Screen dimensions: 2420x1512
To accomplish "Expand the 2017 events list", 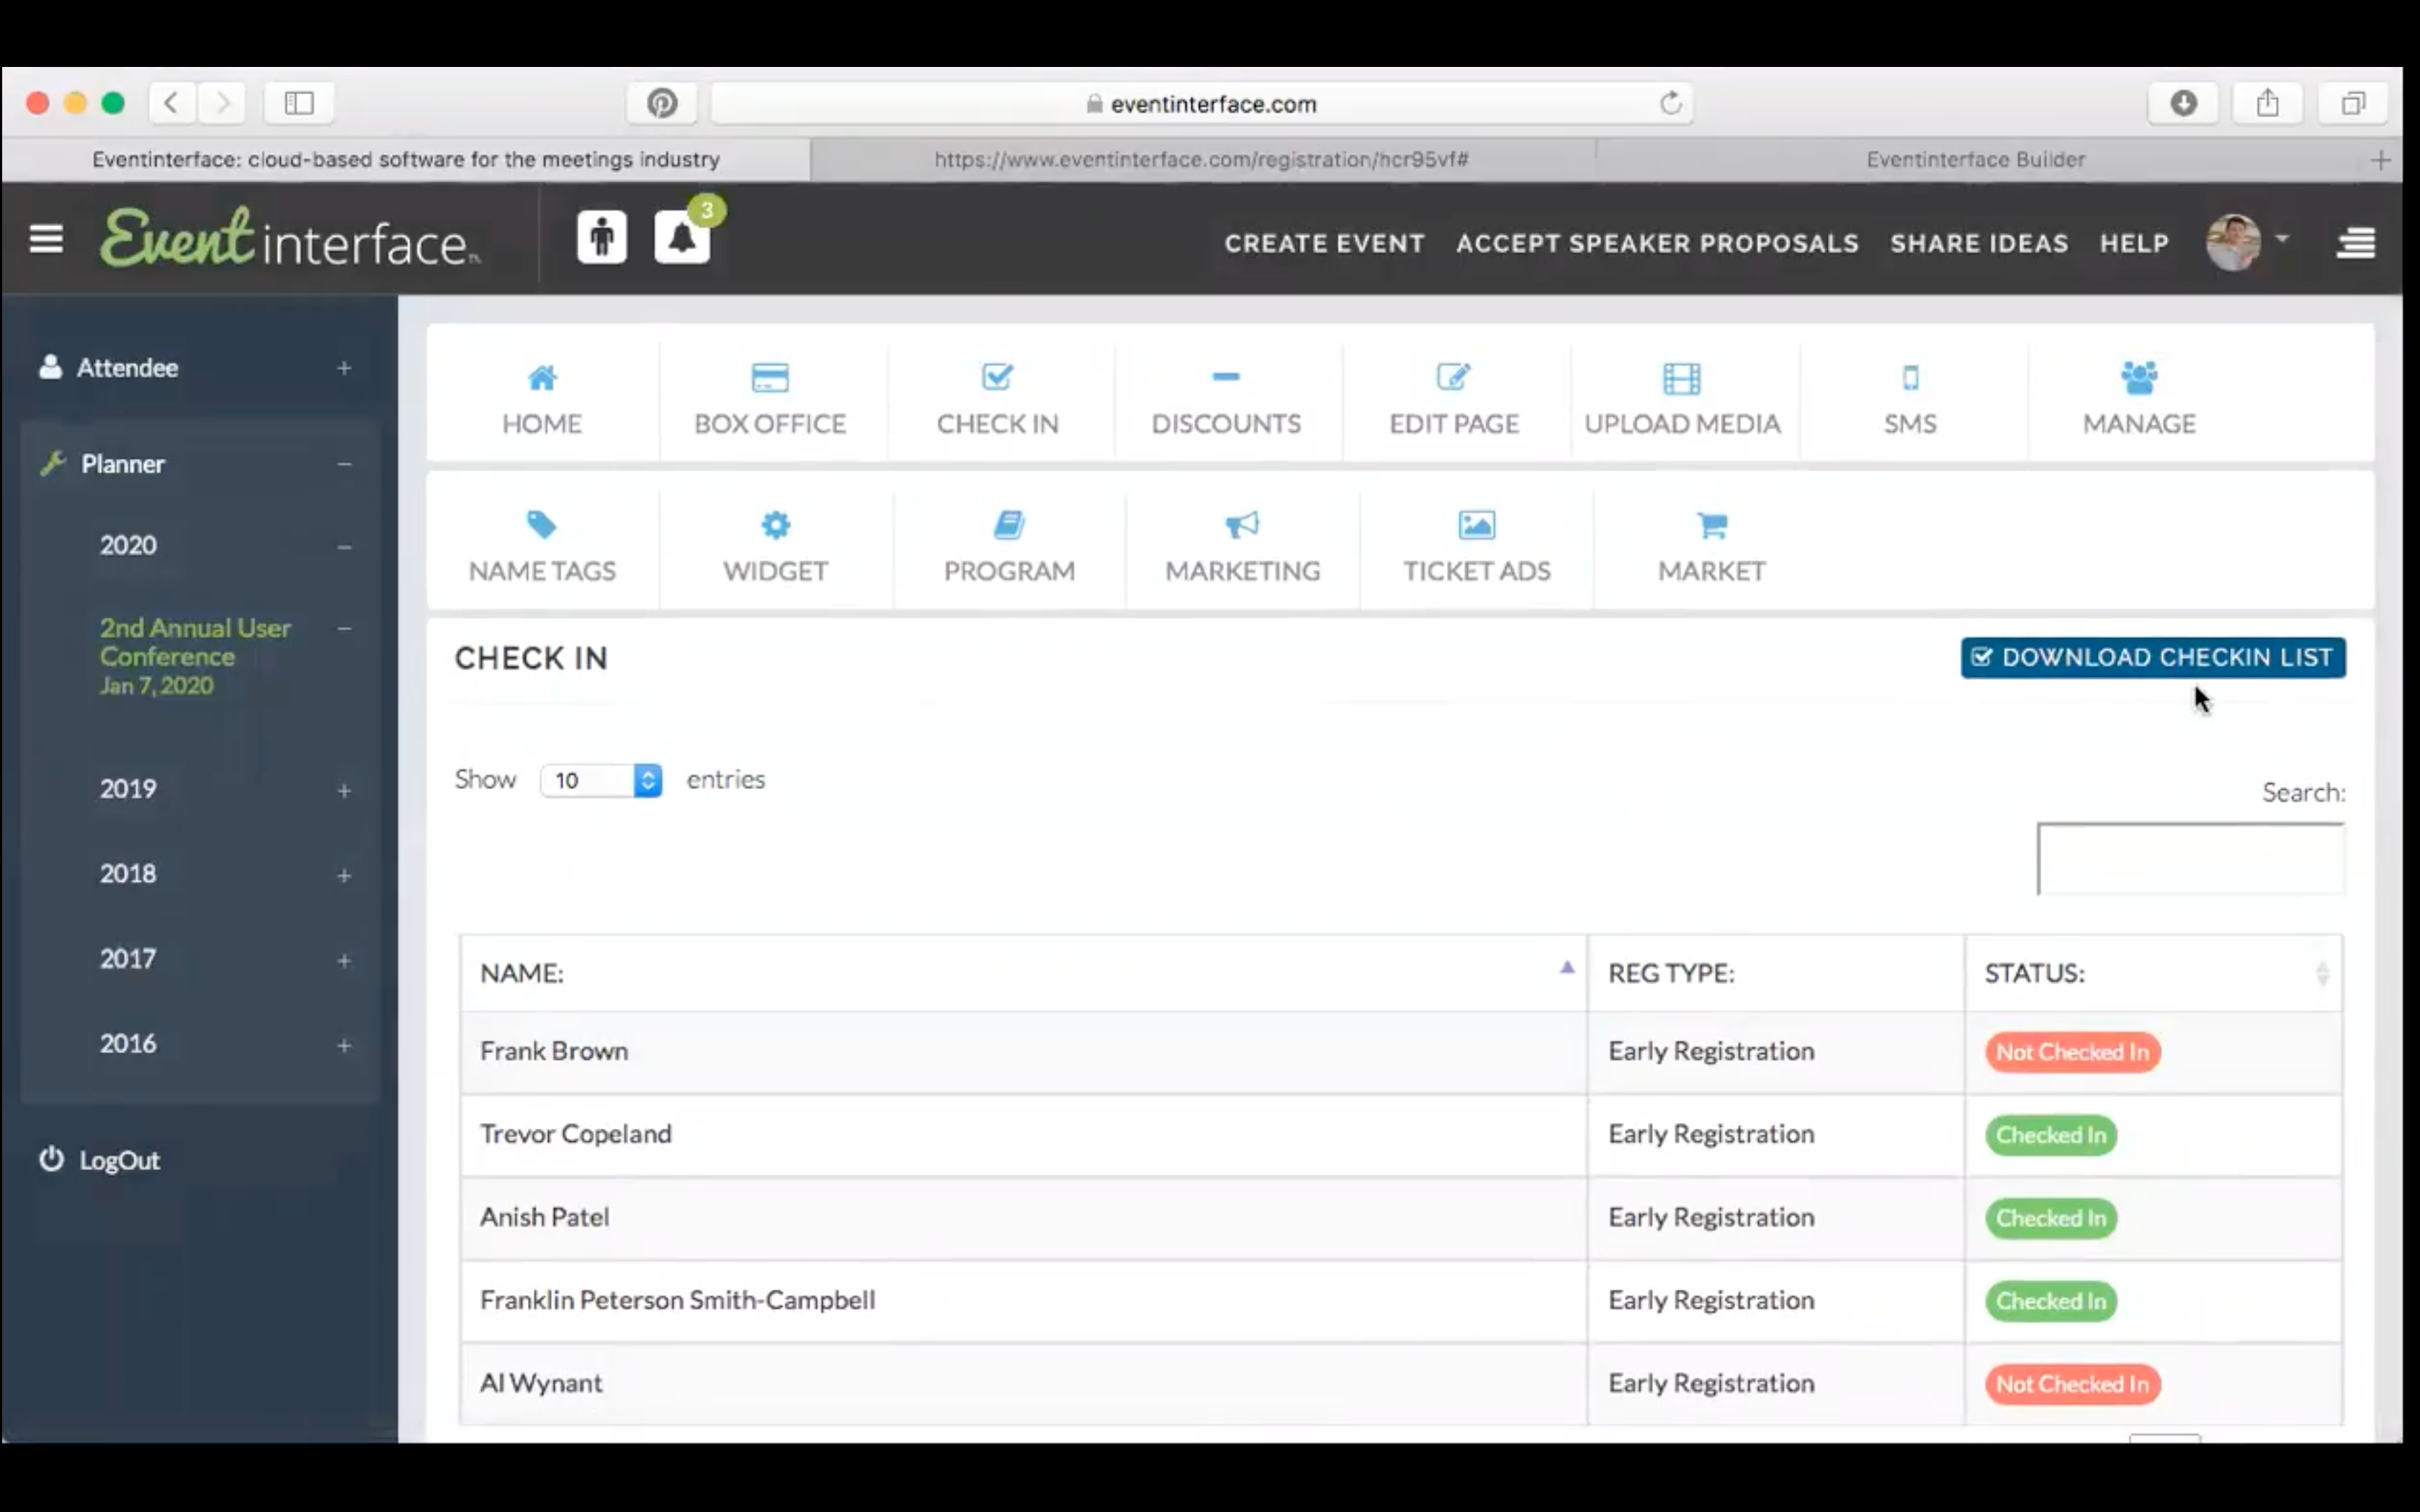I will pos(344,960).
